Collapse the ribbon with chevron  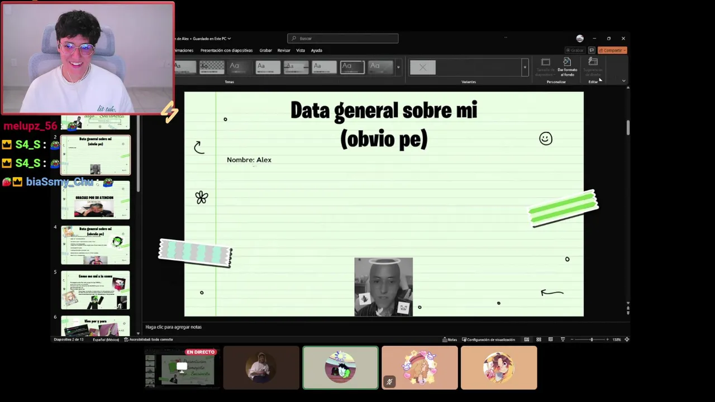pos(623,81)
